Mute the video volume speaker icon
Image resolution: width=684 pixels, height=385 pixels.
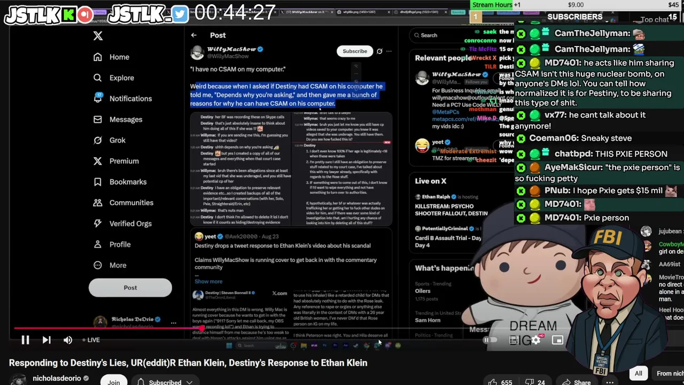[68, 340]
